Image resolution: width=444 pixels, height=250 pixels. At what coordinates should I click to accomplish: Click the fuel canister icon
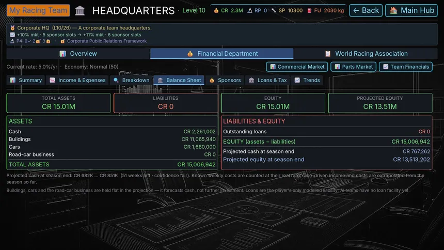pyautogui.click(x=309, y=10)
